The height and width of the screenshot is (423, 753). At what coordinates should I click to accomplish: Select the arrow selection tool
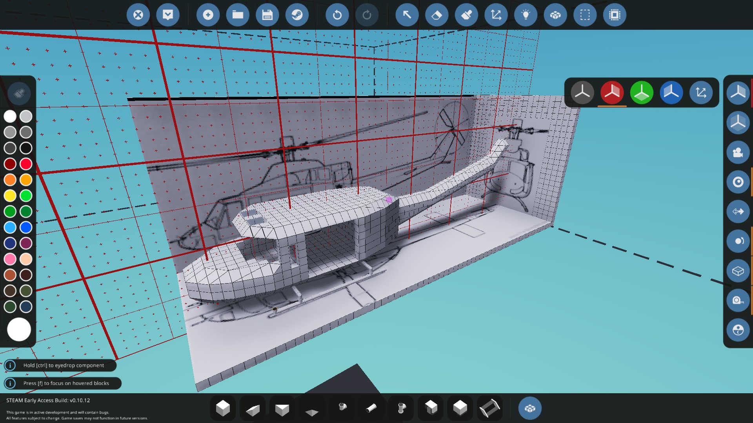pos(407,15)
